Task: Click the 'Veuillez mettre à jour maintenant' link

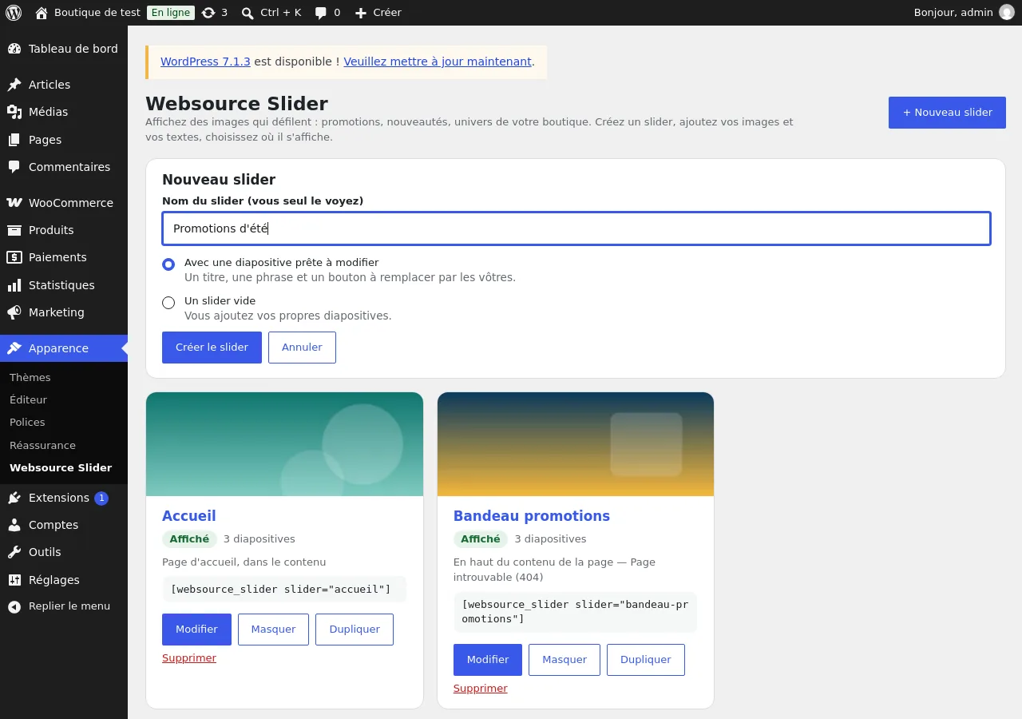Action: [x=438, y=62]
